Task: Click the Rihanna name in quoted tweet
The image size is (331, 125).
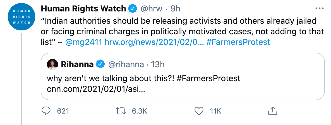Action: (x=77, y=65)
